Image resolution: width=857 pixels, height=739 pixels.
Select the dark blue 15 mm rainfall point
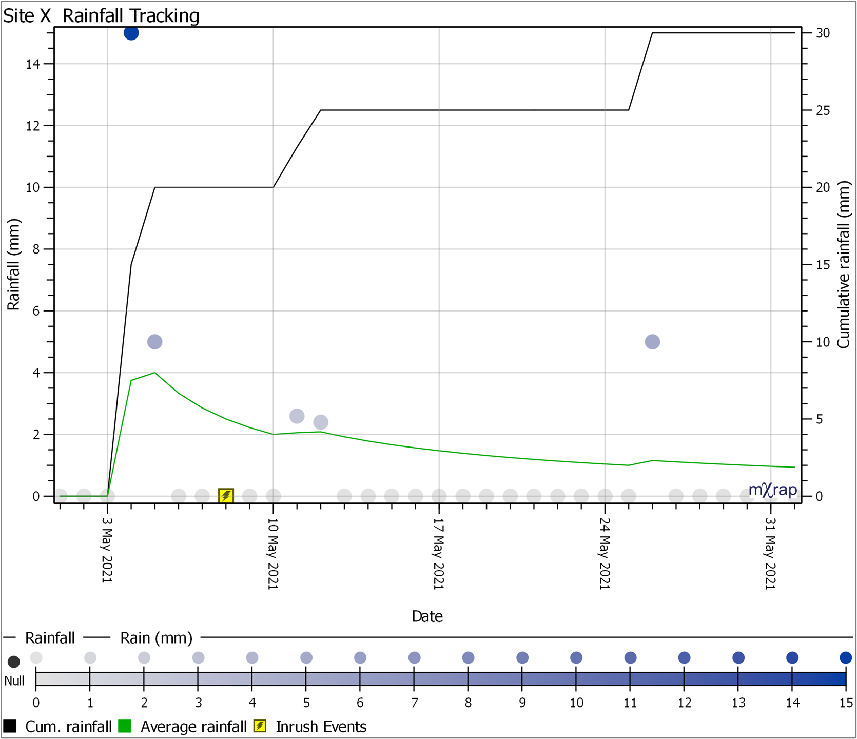pos(131,33)
